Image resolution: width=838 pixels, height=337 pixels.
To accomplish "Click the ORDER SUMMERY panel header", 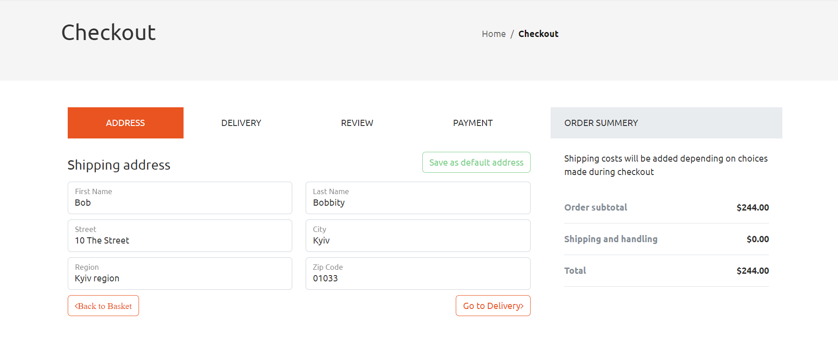I will [x=601, y=123].
